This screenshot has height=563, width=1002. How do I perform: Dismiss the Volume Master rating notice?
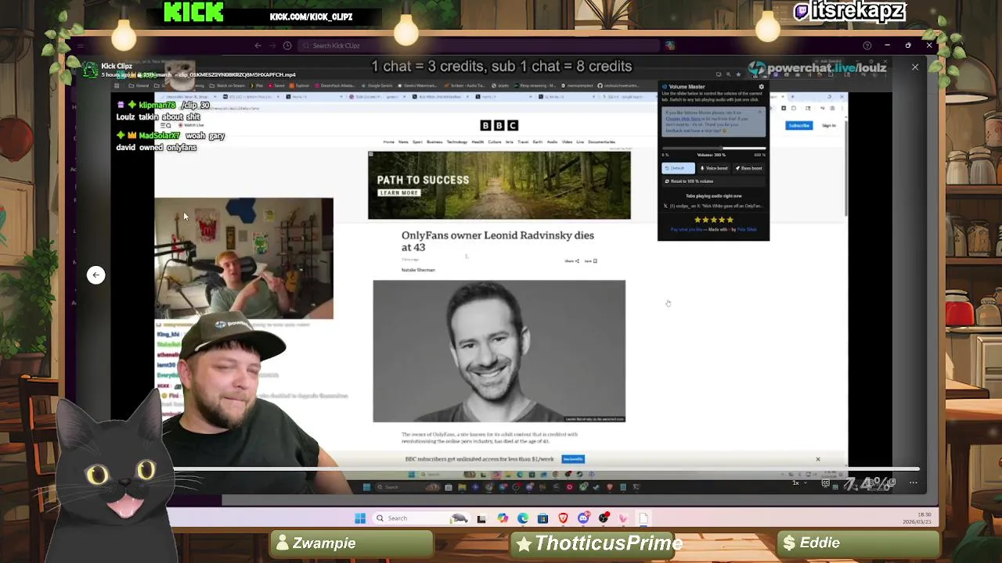[759, 113]
